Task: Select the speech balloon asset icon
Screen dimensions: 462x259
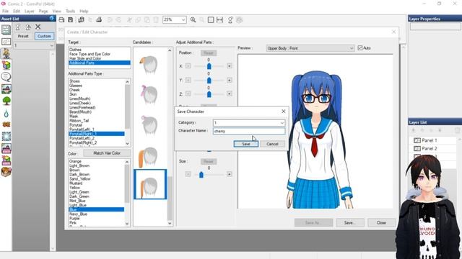Action: pos(6,77)
